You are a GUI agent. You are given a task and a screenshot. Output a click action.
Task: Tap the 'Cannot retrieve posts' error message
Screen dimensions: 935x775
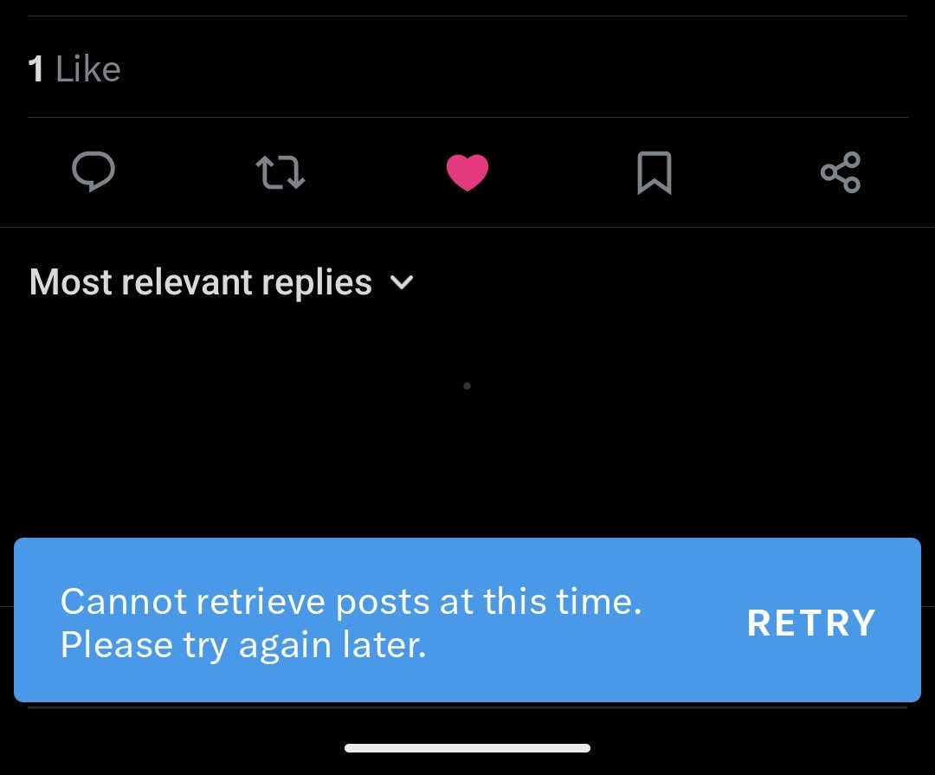(x=351, y=602)
